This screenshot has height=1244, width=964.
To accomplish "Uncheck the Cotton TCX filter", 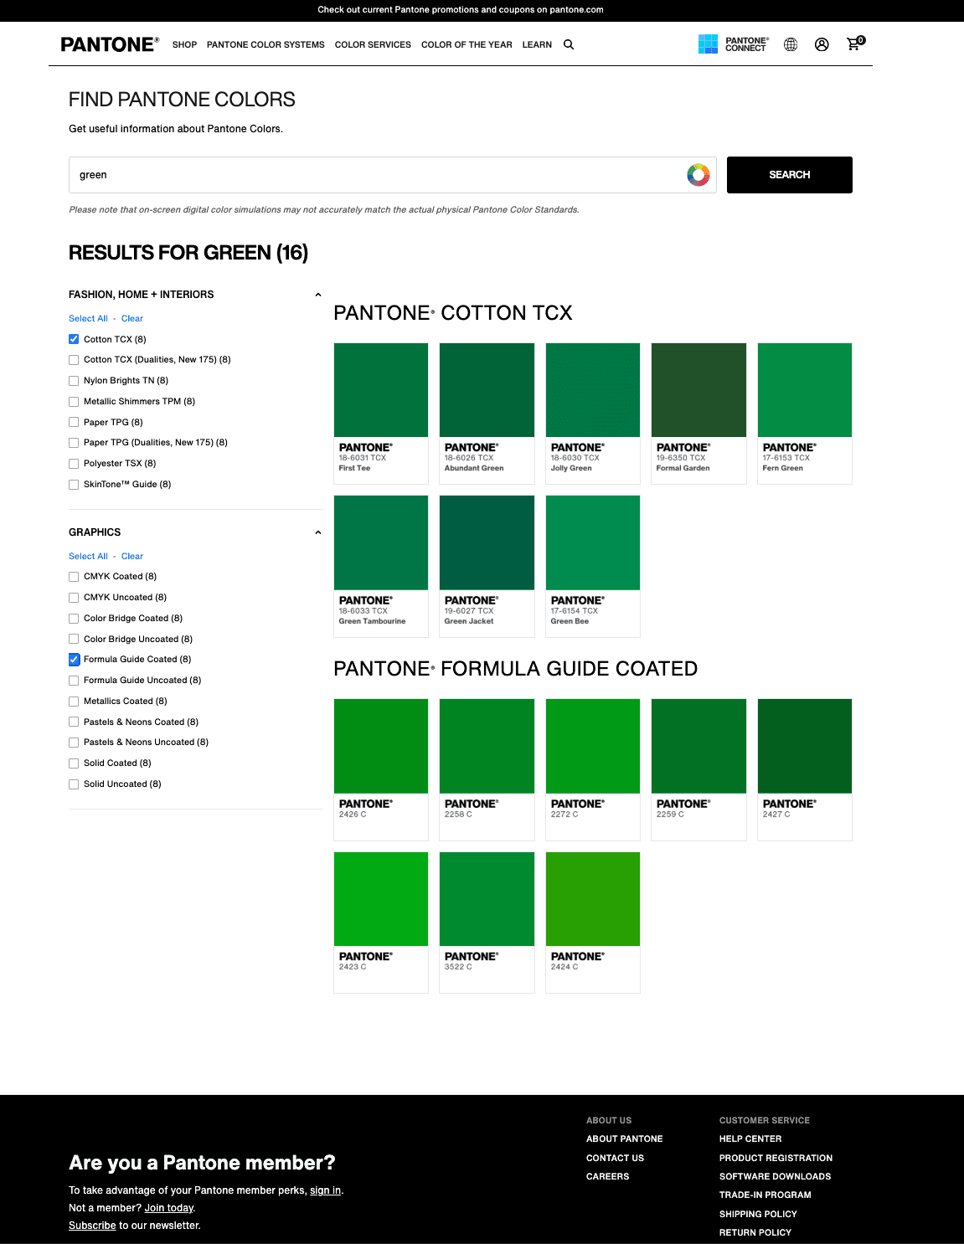I will point(74,339).
